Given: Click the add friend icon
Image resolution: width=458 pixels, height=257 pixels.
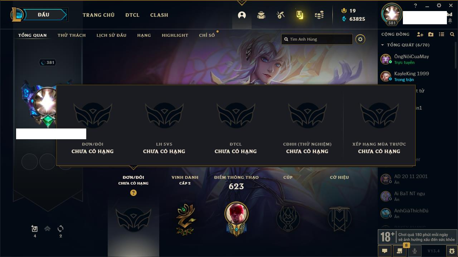Looking at the screenshot, I should click(x=420, y=34).
